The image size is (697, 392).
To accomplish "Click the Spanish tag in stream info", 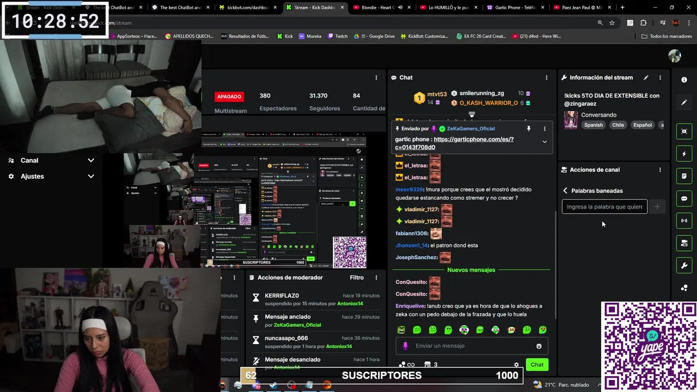I will point(594,125).
